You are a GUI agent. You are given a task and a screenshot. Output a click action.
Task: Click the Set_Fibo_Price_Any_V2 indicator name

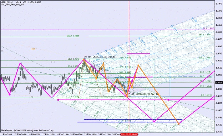12,5
